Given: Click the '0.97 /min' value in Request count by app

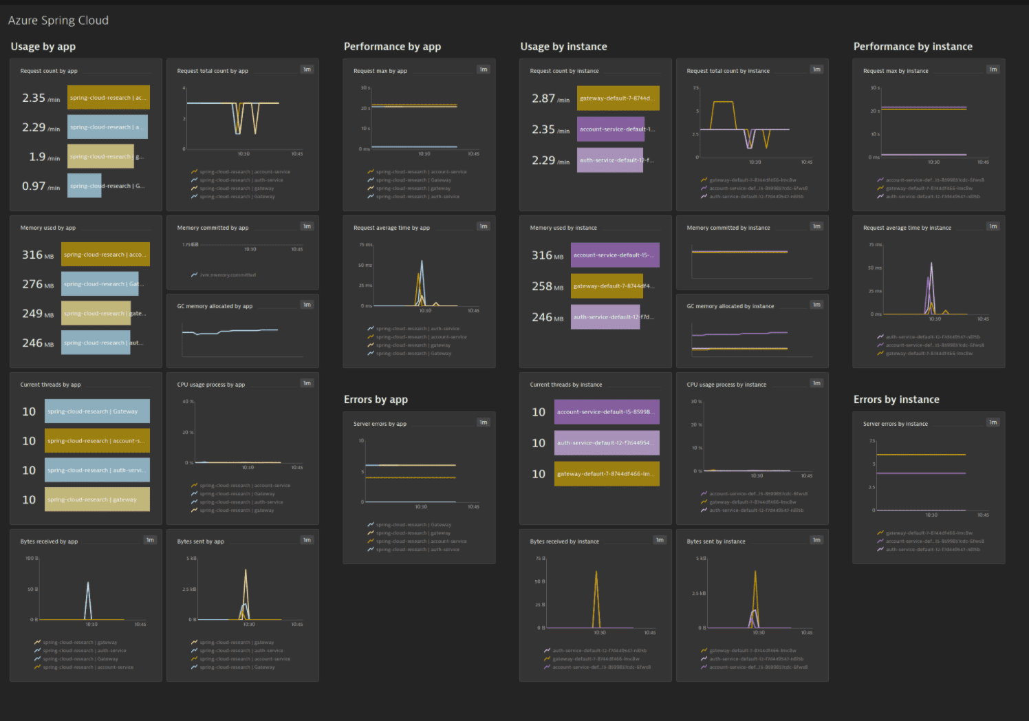Looking at the screenshot, I should [41, 186].
